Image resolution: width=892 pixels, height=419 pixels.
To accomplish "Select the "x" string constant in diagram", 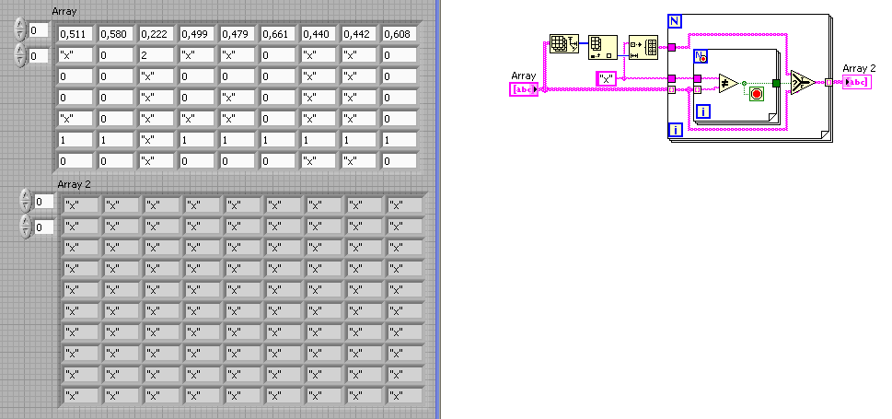I will click(x=606, y=79).
